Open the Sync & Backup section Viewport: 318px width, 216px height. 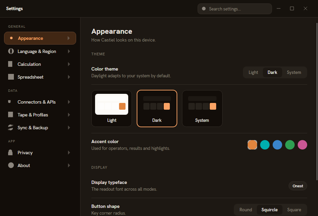pyautogui.click(x=40, y=128)
